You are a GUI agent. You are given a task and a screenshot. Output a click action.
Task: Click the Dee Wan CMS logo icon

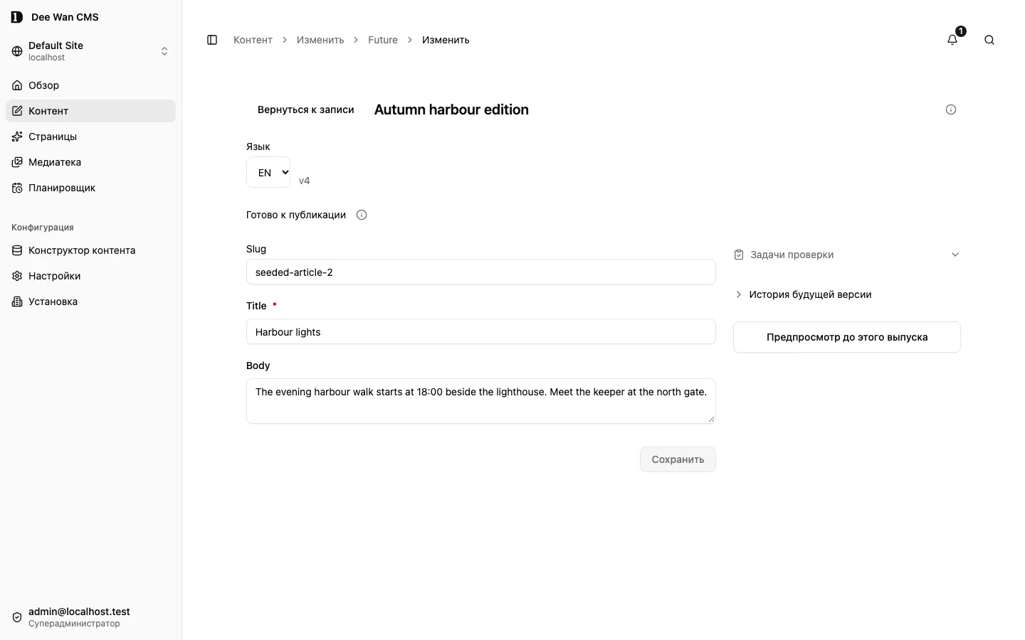pyautogui.click(x=17, y=17)
